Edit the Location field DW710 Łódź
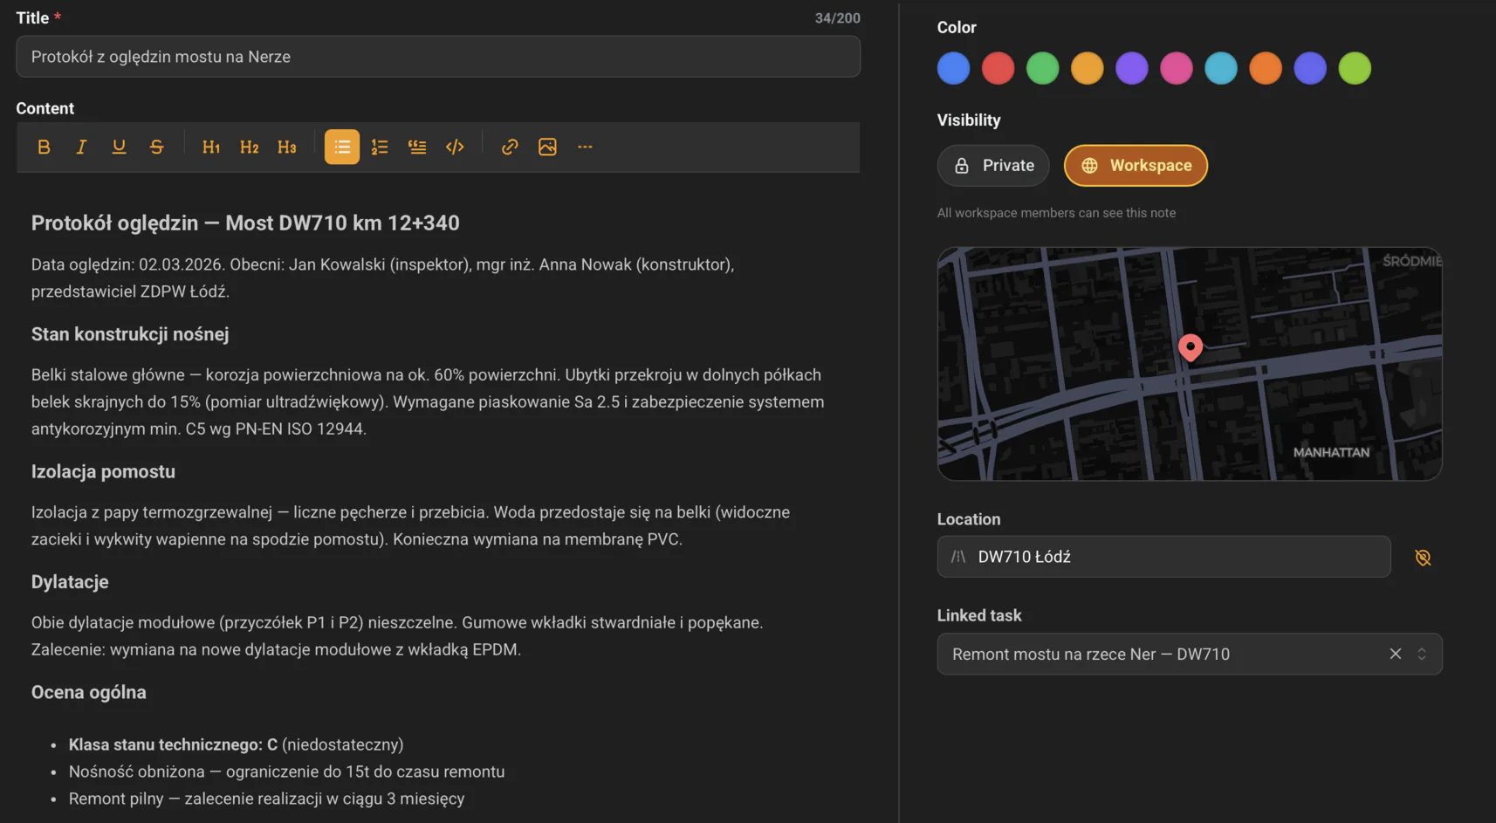Viewport: 1496px width, 823px height. (x=1163, y=557)
